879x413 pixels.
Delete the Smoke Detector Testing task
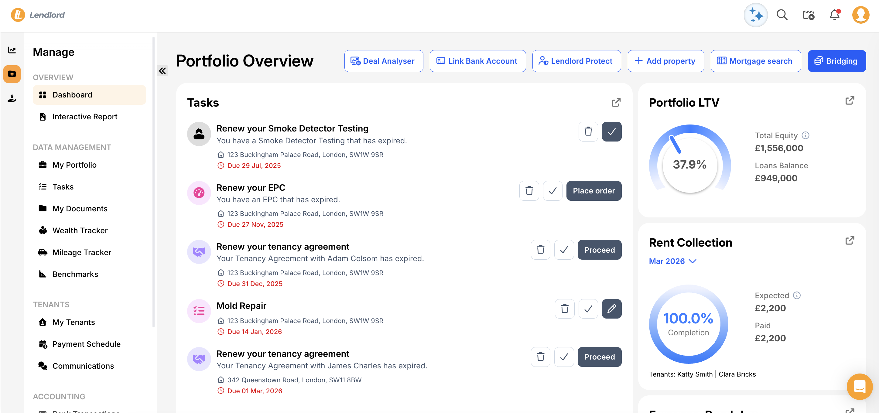point(588,131)
